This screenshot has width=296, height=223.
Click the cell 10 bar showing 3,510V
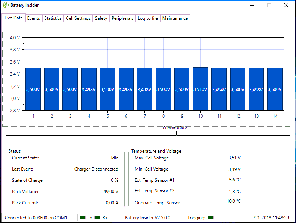pyautogui.click(x=200, y=89)
